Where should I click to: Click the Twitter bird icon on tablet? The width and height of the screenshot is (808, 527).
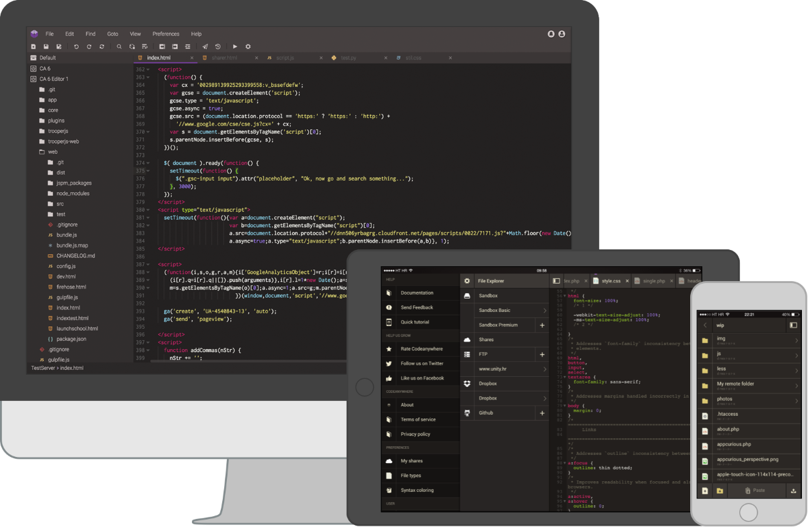(389, 363)
